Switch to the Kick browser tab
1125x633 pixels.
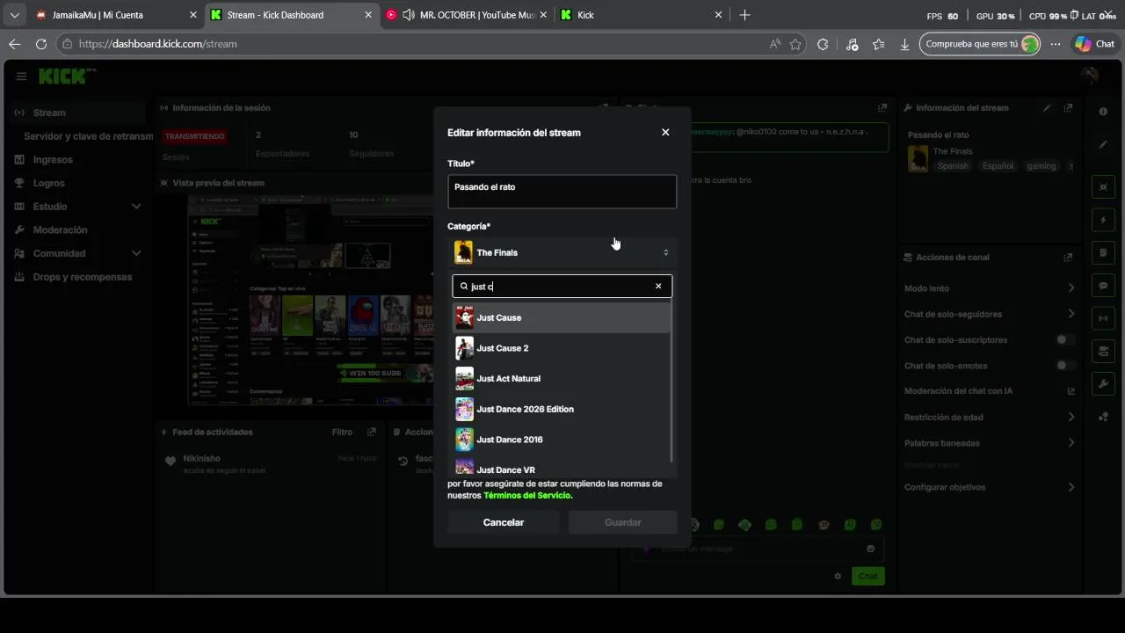[642, 15]
